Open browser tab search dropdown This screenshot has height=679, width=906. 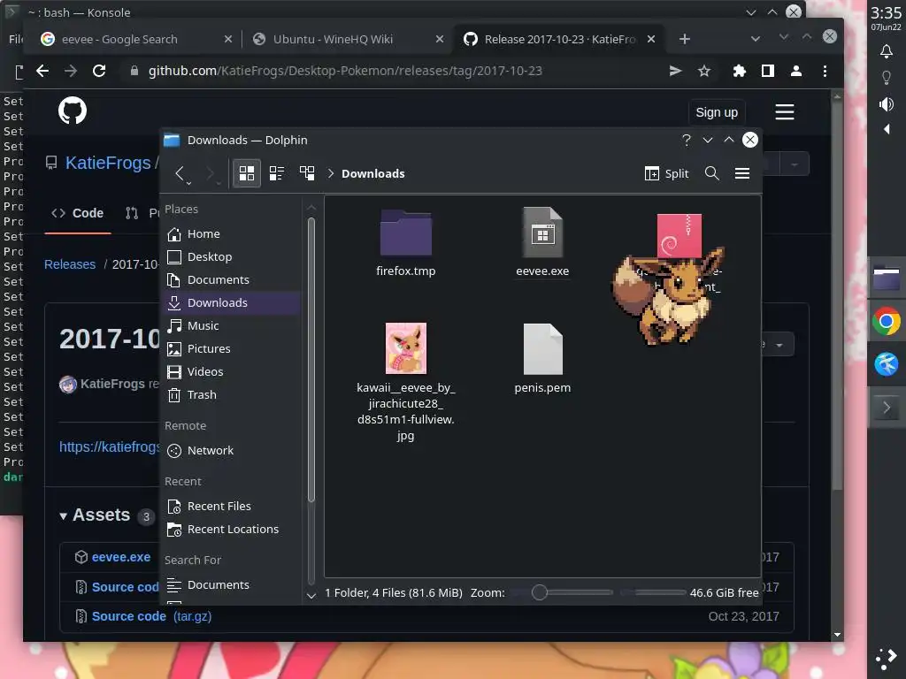pyautogui.click(x=756, y=39)
